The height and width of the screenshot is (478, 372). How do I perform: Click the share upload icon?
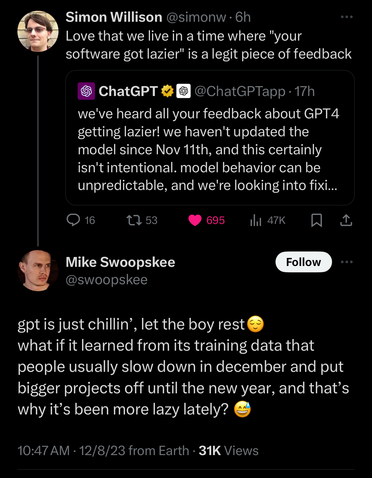pyautogui.click(x=346, y=220)
